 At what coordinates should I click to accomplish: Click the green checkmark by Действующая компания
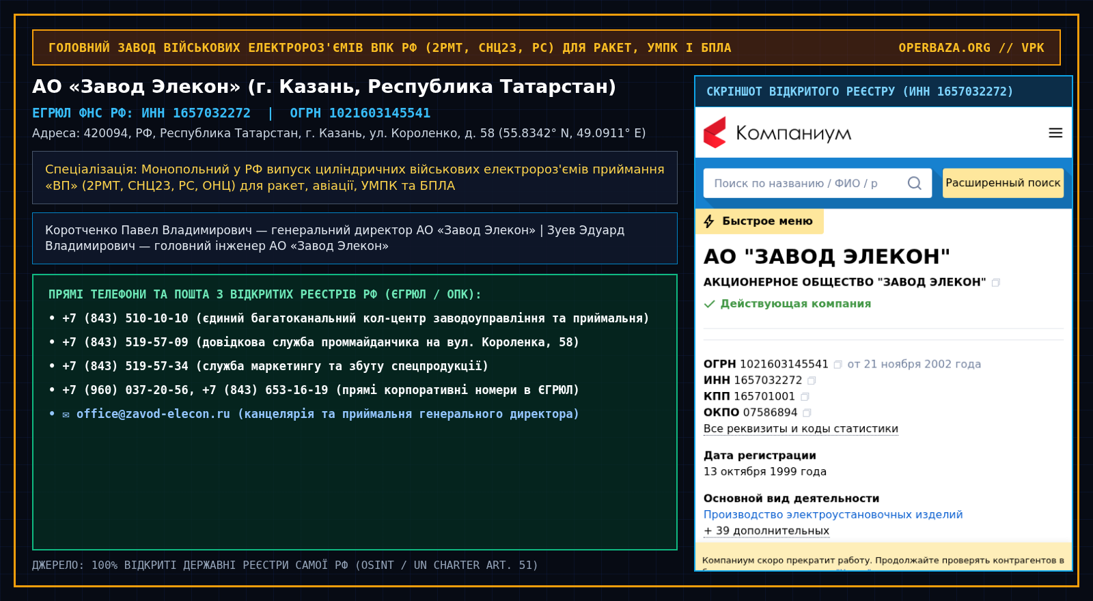coord(710,304)
